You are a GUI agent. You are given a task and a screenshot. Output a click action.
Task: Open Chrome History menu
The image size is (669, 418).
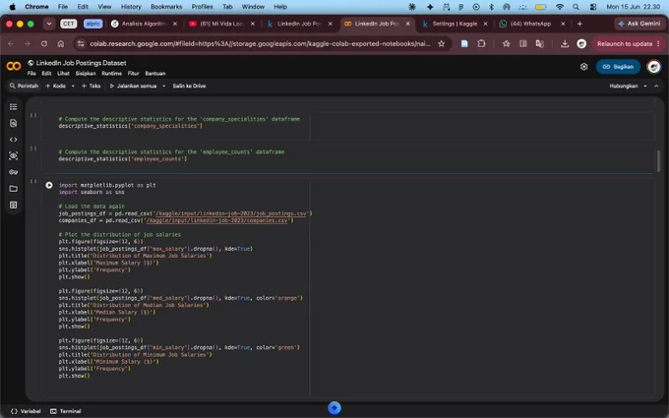pyautogui.click(x=131, y=7)
